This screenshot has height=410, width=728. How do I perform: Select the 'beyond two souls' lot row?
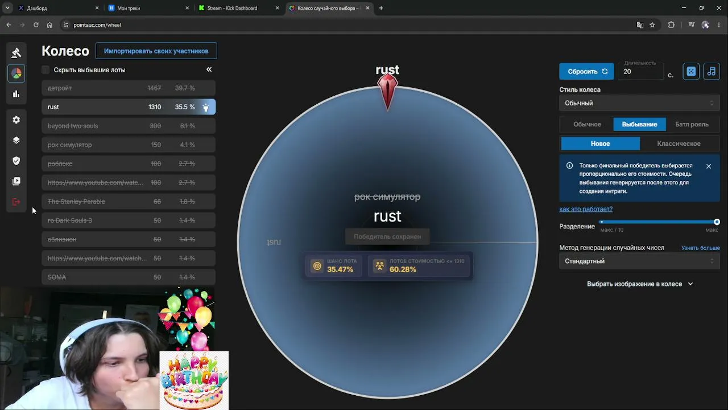(x=129, y=126)
